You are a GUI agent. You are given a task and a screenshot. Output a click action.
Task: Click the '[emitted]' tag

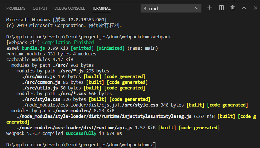point(82,48)
